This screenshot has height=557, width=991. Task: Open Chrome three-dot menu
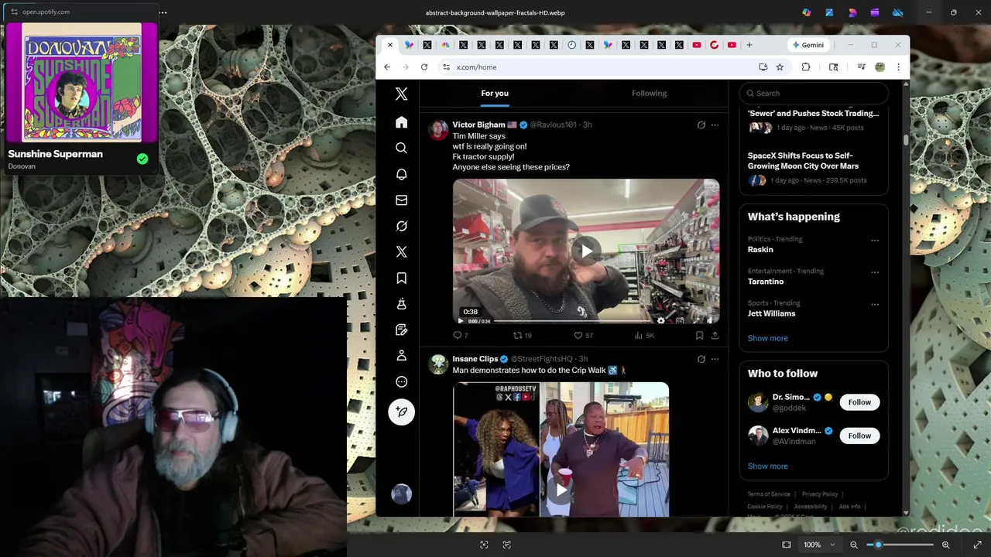click(898, 67)
